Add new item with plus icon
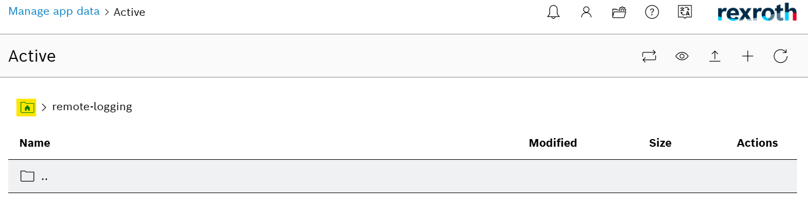The image size is (808, 210). pyautogui.click(x=748, y=56)
